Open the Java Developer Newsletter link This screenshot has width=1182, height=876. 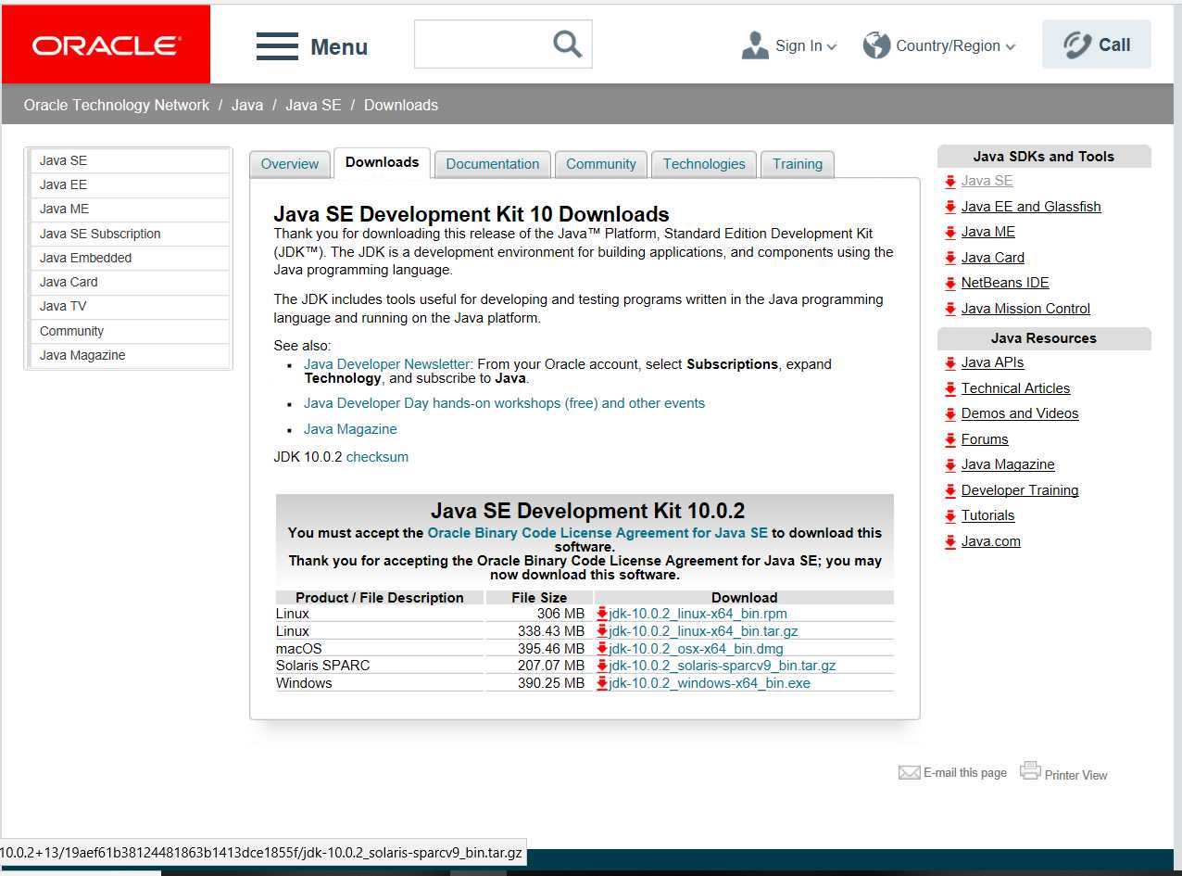(x=387, y=364)
